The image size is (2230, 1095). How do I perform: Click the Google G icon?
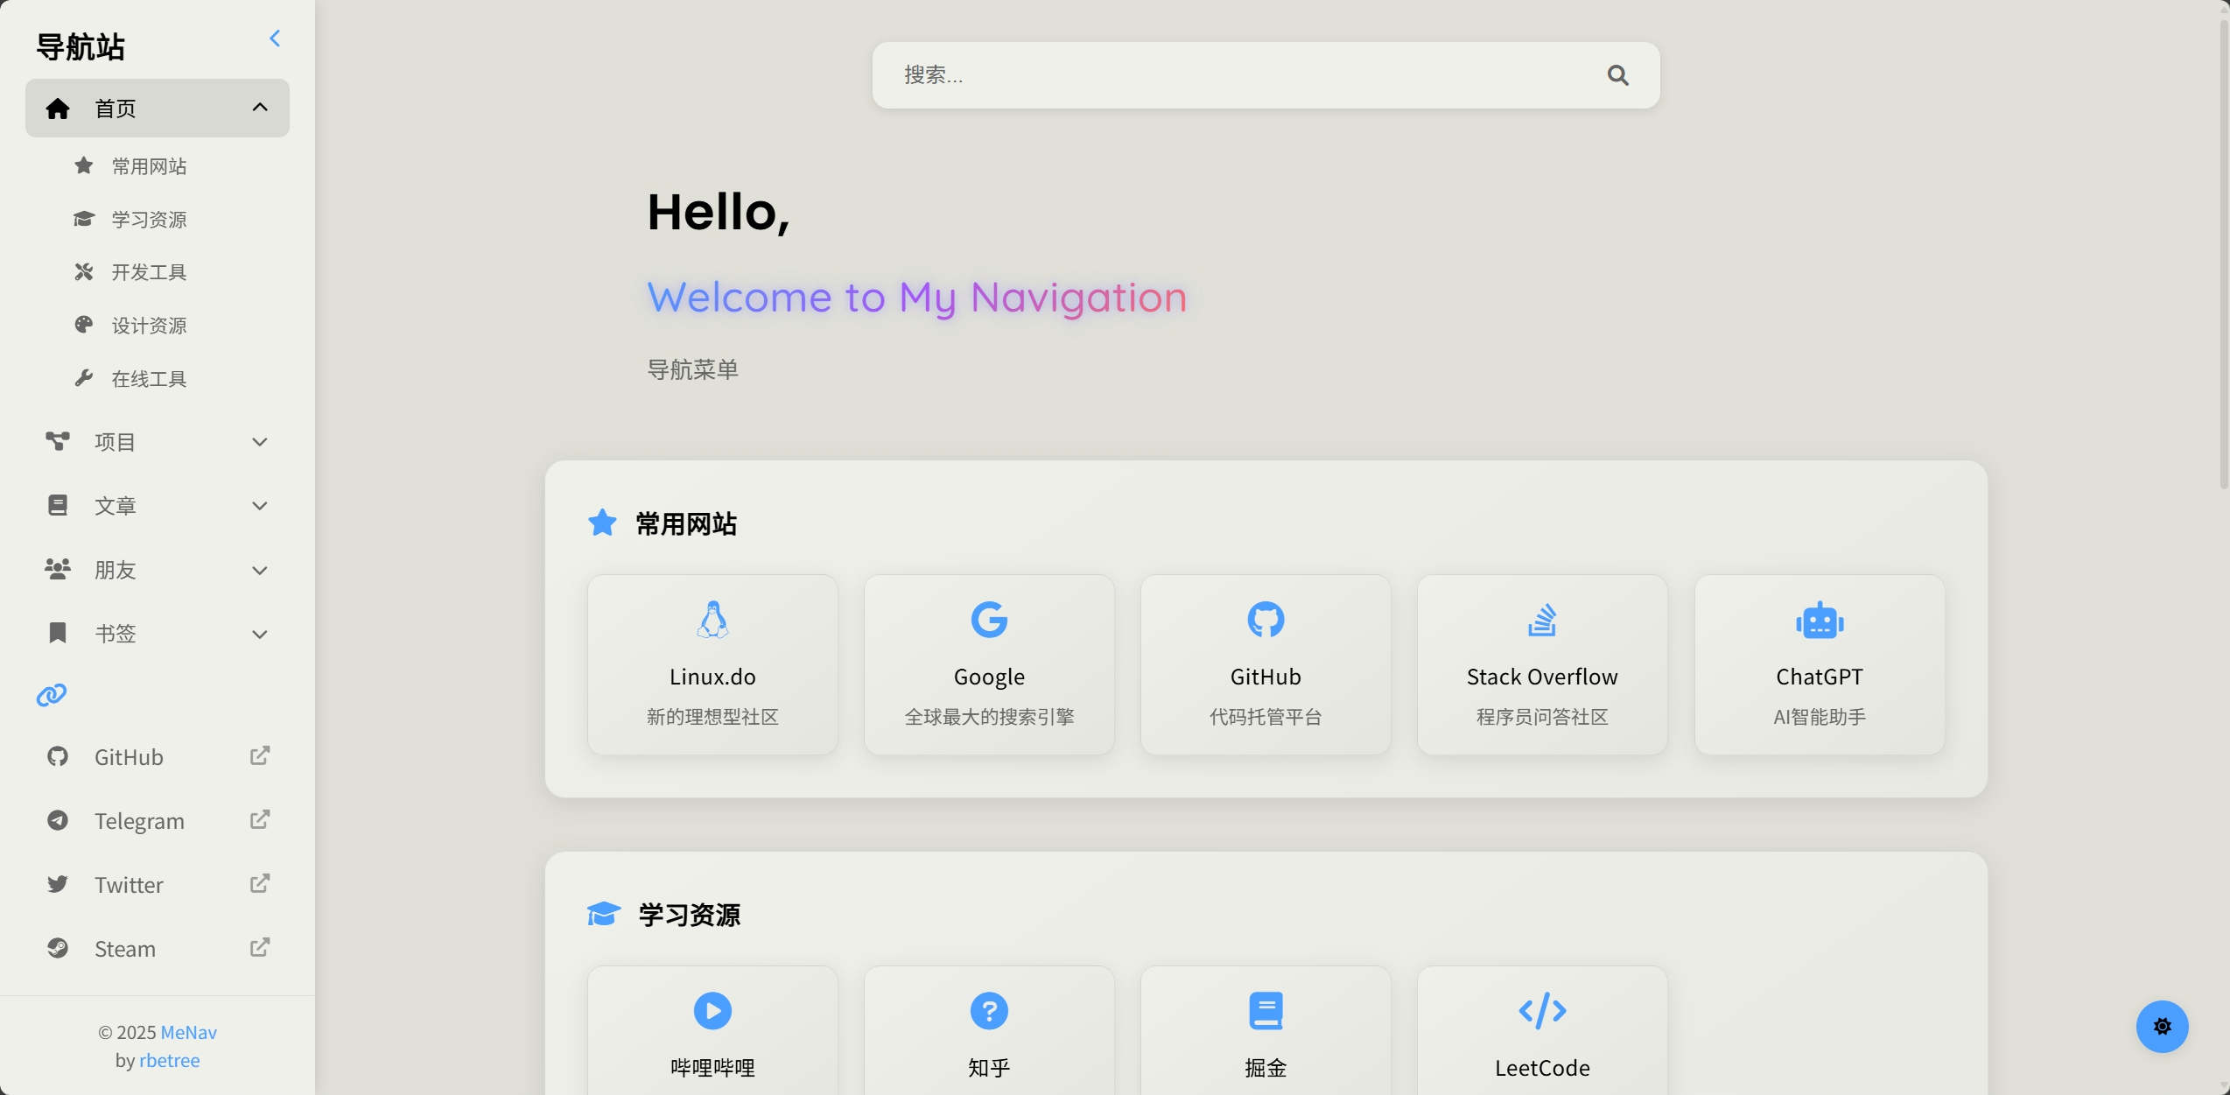[989, 620]
